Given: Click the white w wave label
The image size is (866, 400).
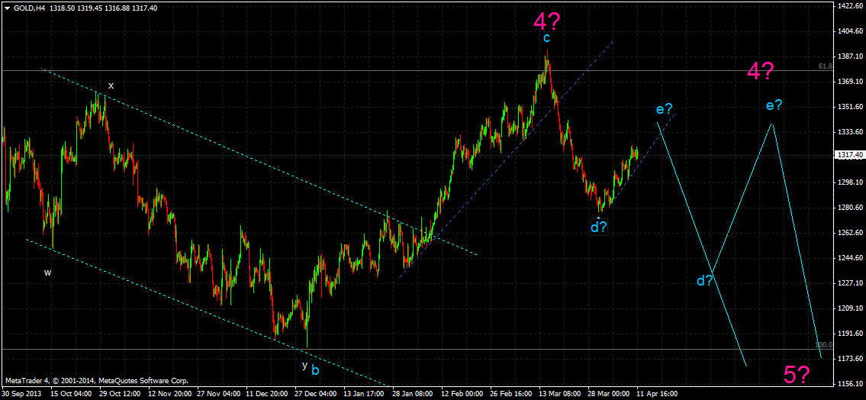Looking at the screenshot, I should point(48,273).
